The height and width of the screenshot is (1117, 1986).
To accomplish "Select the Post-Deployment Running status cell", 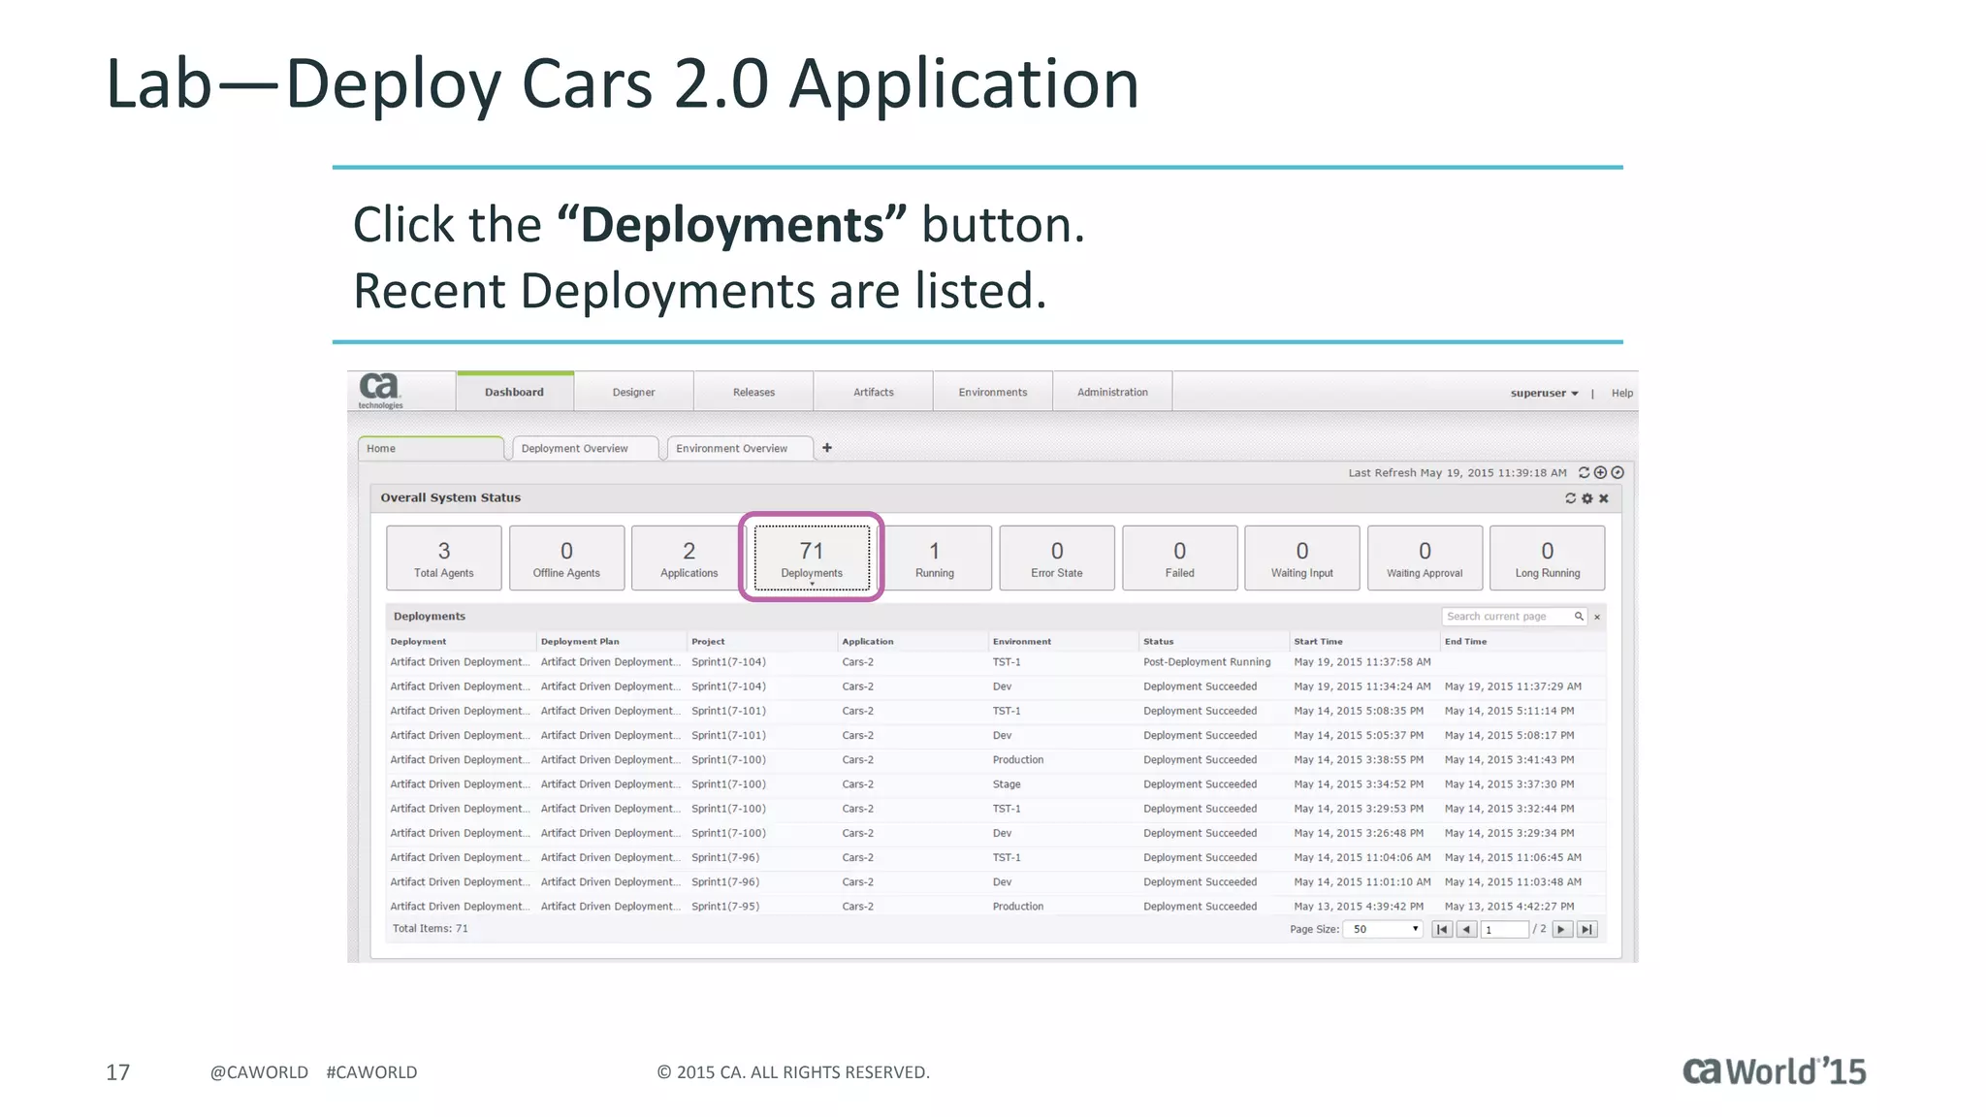I will (x=1206, y=662).
